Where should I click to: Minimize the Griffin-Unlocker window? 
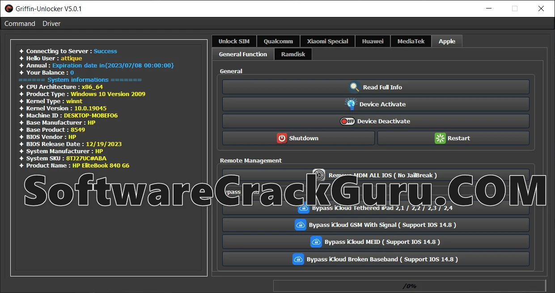tap(488, 8)
